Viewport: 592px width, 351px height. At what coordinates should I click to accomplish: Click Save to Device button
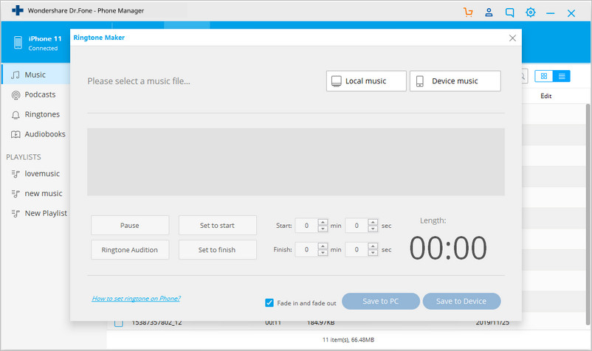[461, 302]
